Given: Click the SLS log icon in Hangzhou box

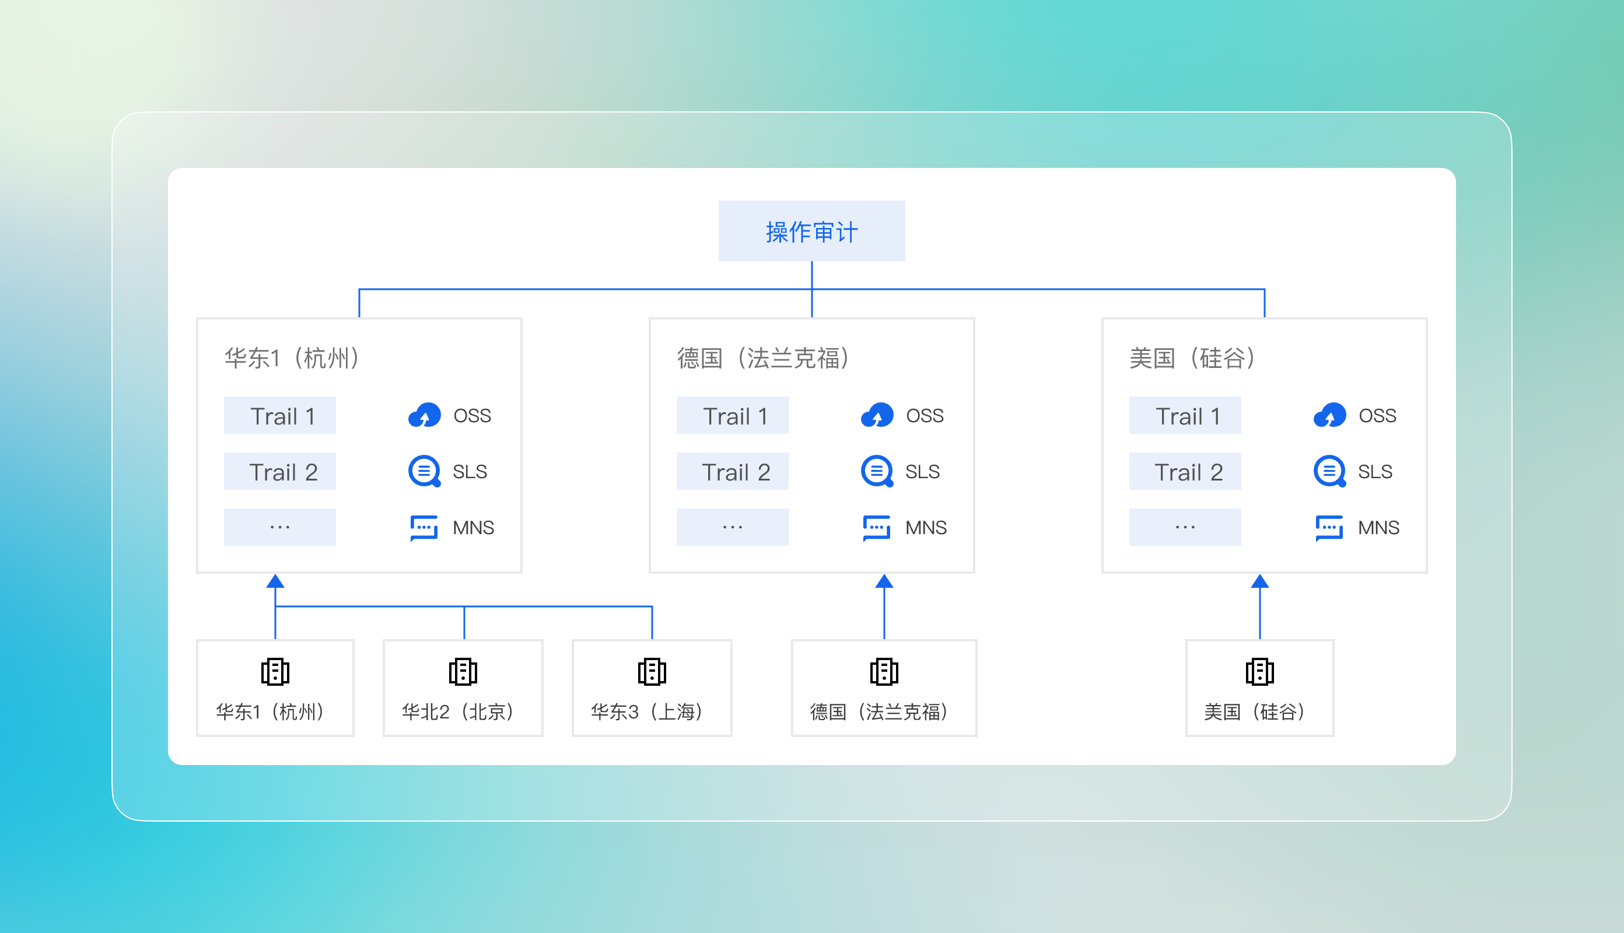Looking at the screenshot, I should click(x=424, y=472).
